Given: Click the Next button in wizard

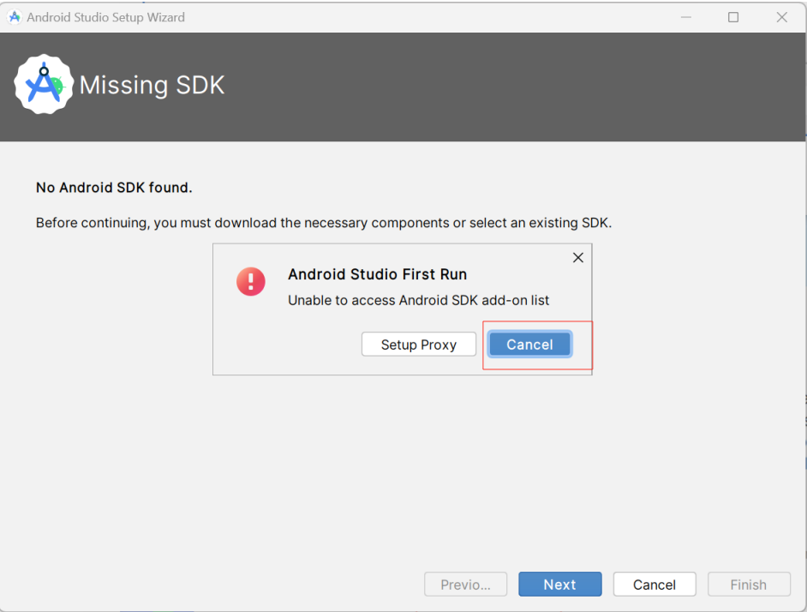Looking at the screenshot, I should click(x=560, y=585).
